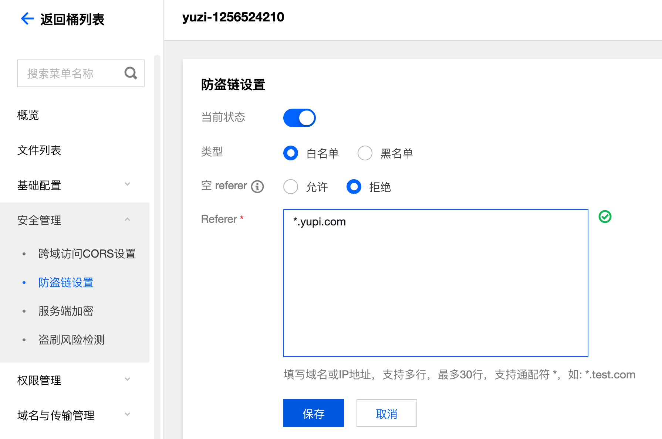Expand the 基础配置 menu section
Viewport: 662px width, 439px height.
tap(74, 185)
